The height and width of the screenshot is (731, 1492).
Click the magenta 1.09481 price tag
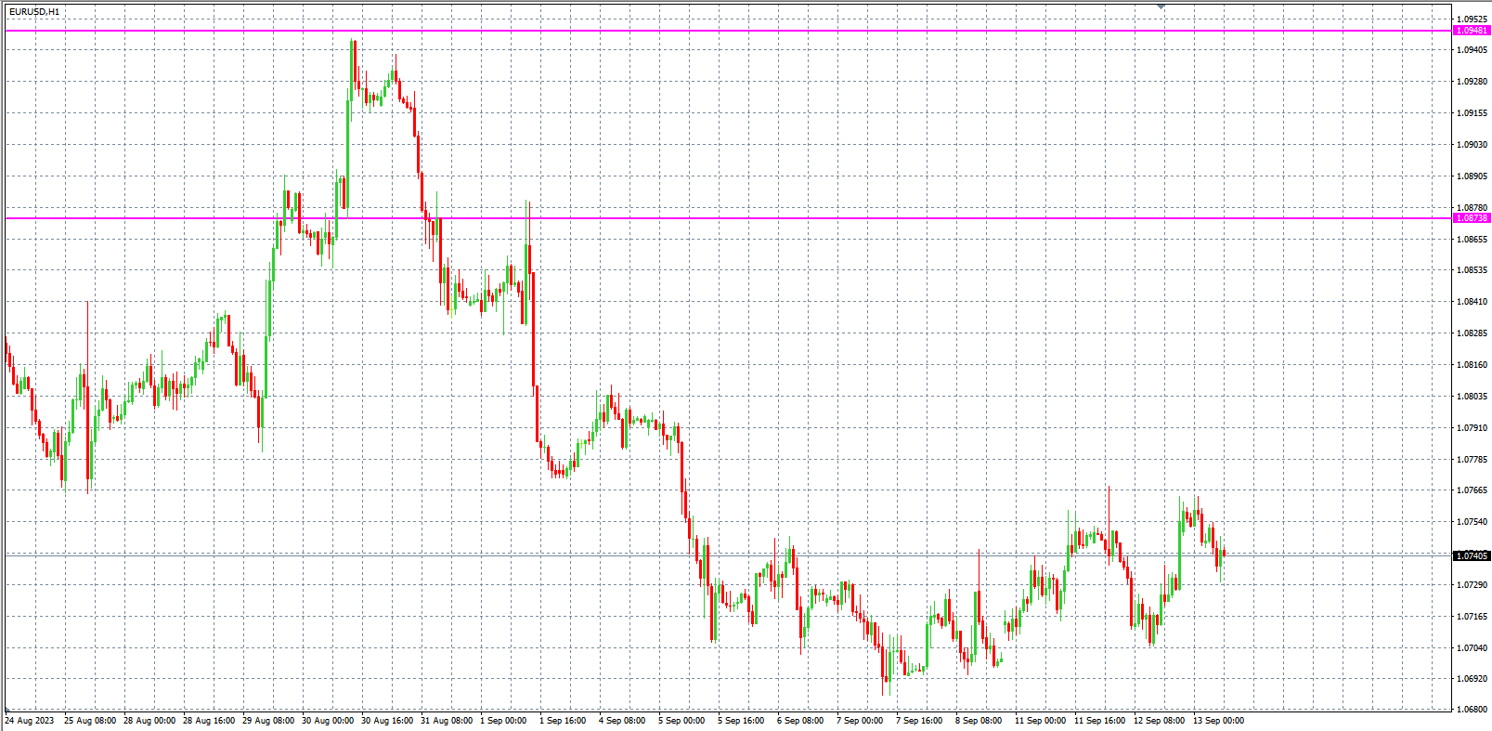[1471, 31]
